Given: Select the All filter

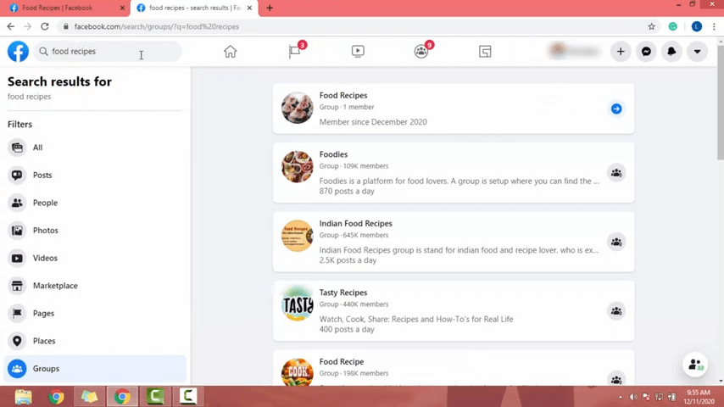Looking at the screenshot, I should click(x=95, y=148).
